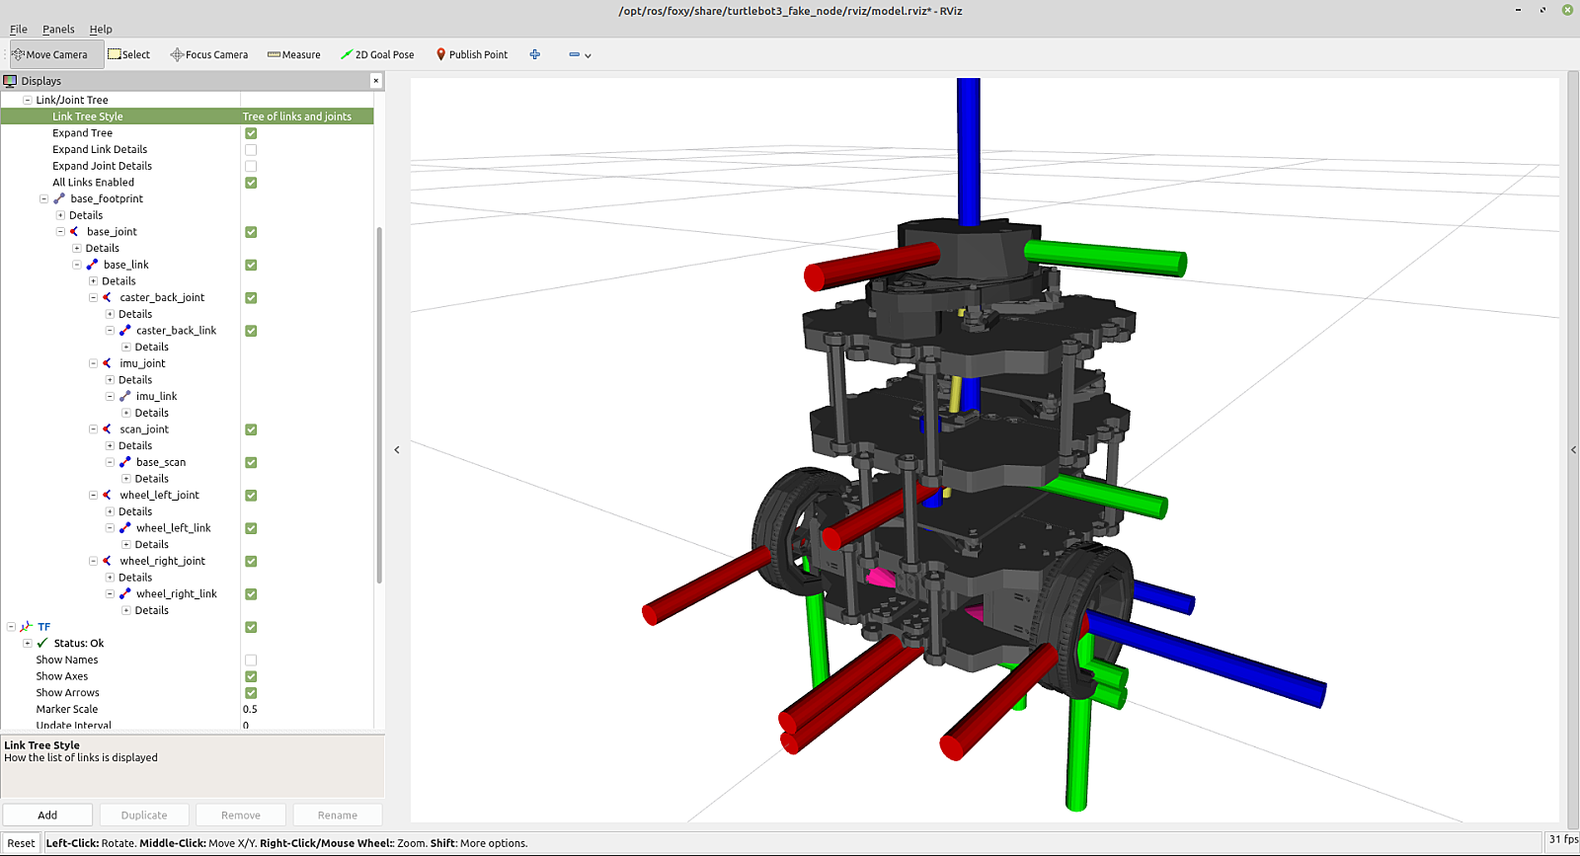Viewport: 1580px width, 856px height.
Task: Expand the Status: Ok entry
Action: tap(28, 644)
